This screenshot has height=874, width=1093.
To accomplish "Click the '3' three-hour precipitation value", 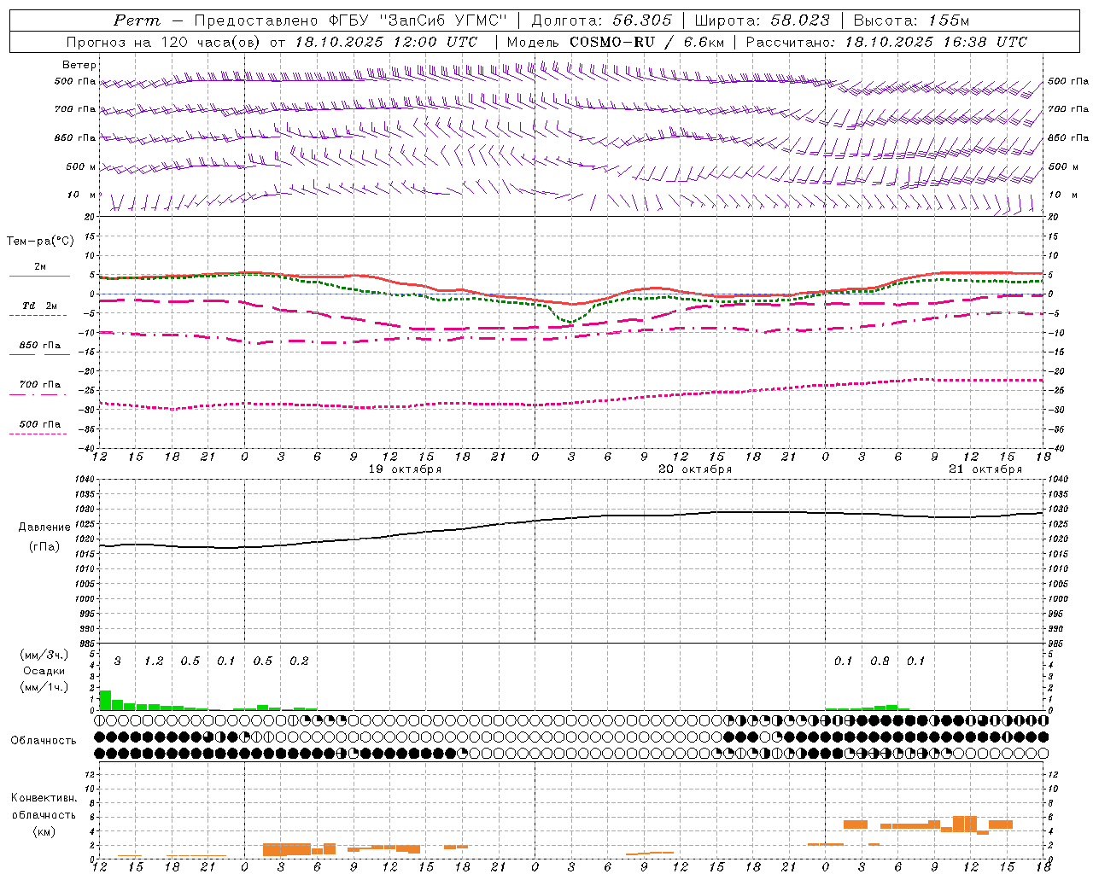I will (118, 661).
